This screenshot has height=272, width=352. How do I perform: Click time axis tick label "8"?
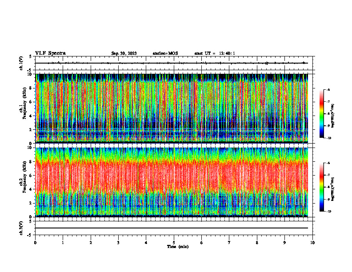(x=257, y=243)
